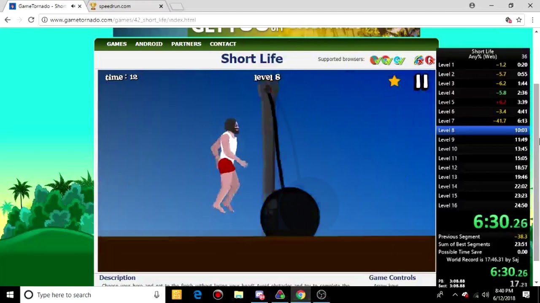Open the GAMES menu
Screen dimensions: 540x303
point(116,44)
